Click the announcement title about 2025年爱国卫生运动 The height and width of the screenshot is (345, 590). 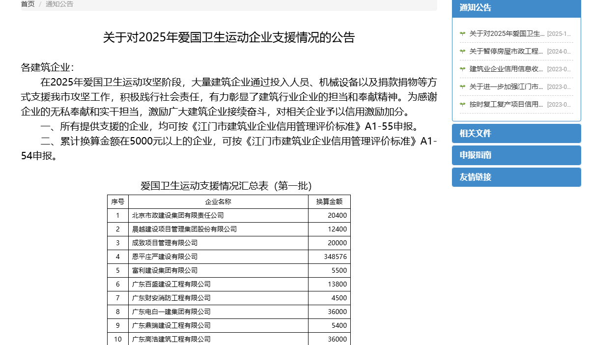228,37
